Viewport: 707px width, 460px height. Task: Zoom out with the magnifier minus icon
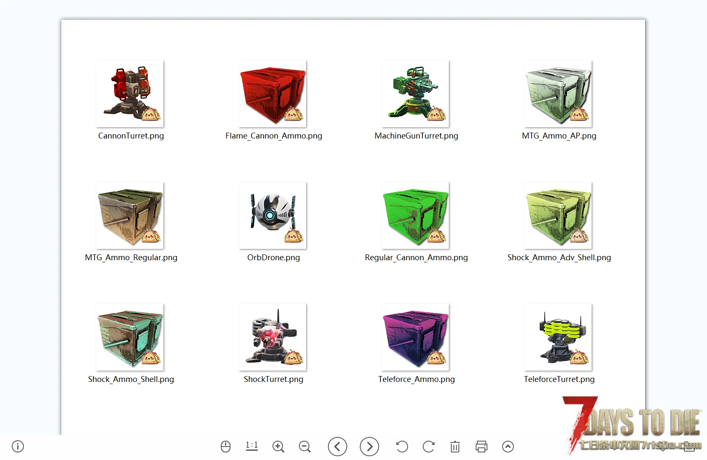pyautogui.click(x=305, y=447)
